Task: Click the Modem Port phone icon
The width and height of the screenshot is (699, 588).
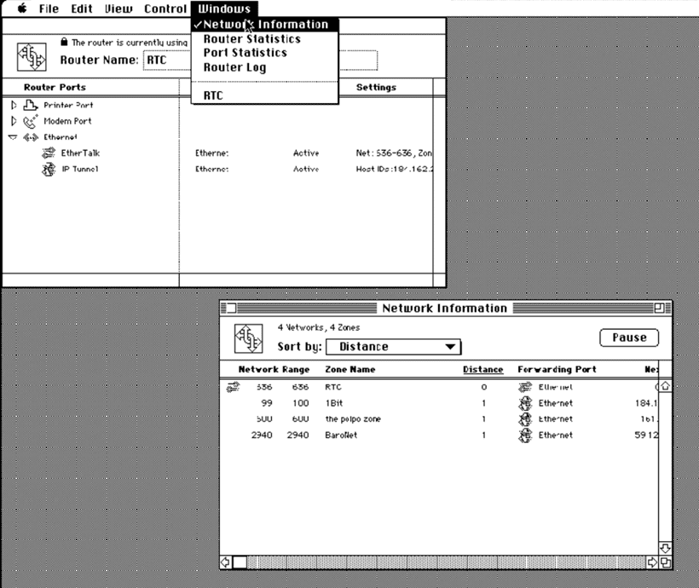Action: (31, 121)
